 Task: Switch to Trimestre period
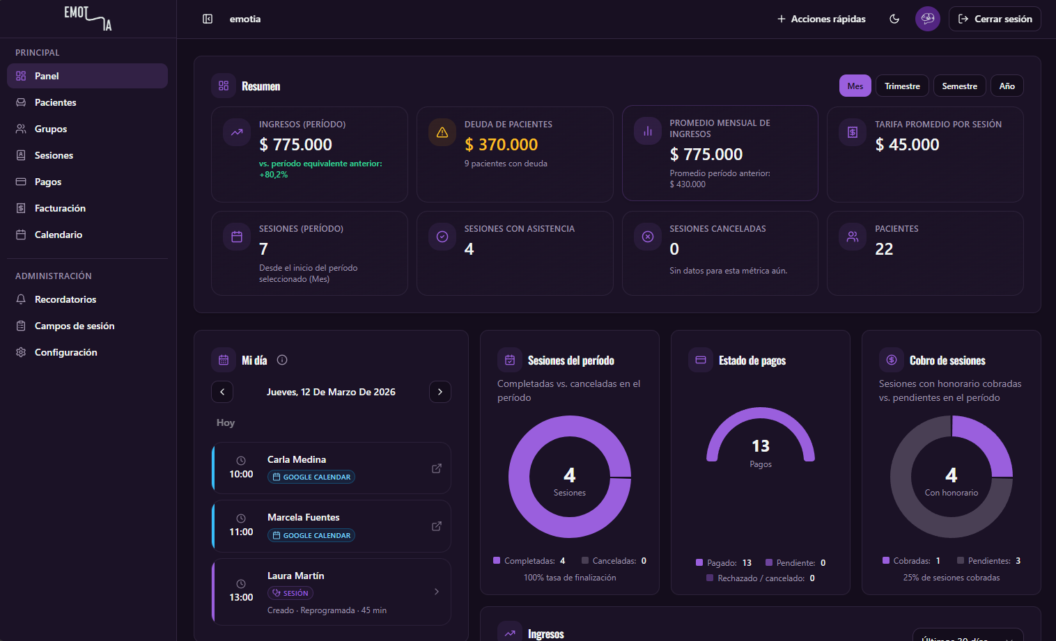[902, 86]
